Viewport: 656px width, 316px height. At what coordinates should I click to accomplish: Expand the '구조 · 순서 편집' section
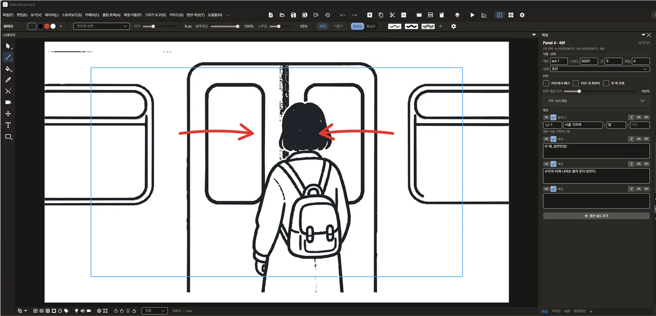point(596,101)
